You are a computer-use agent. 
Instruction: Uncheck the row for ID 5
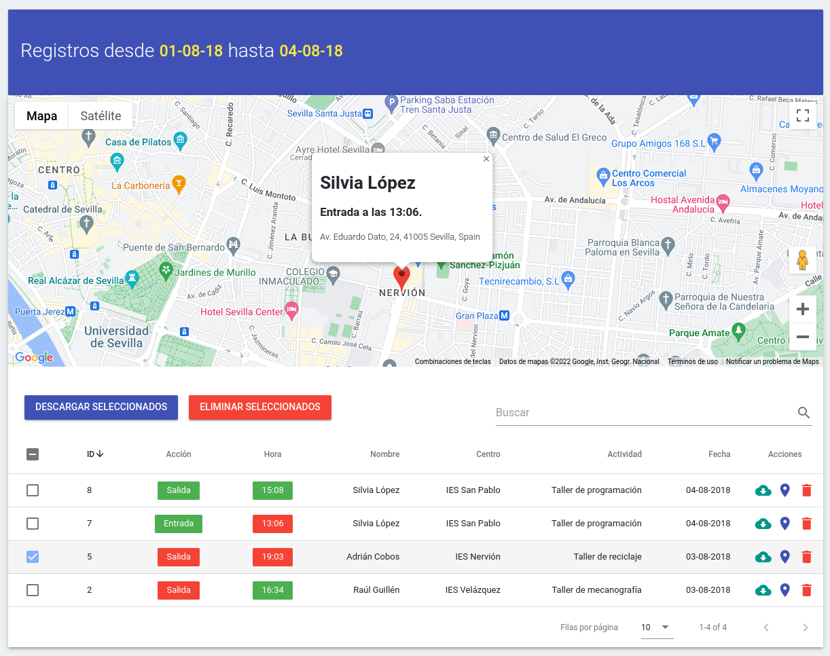click(33, 557)
